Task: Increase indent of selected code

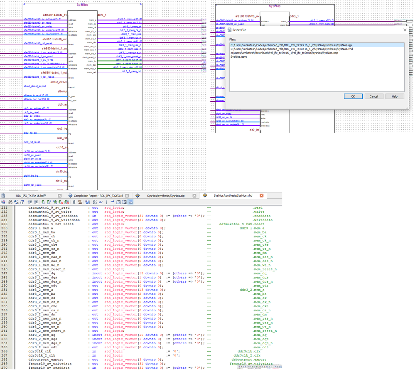Action: (x=30, y=202)
